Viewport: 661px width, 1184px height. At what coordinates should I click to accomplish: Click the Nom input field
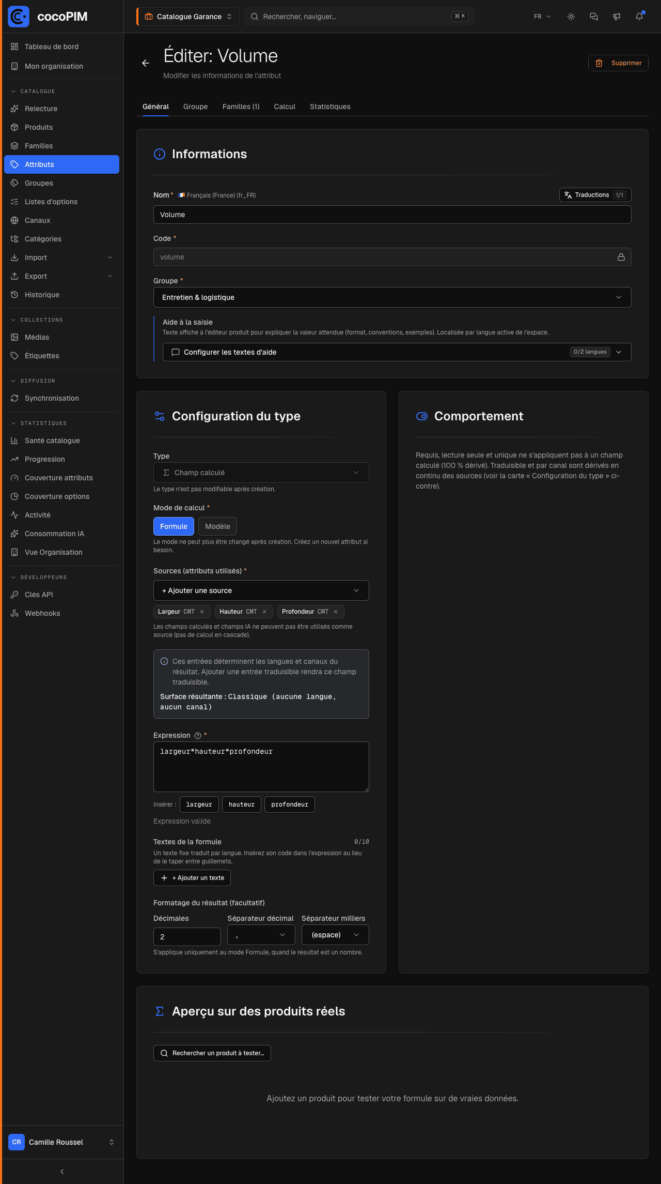392,215
